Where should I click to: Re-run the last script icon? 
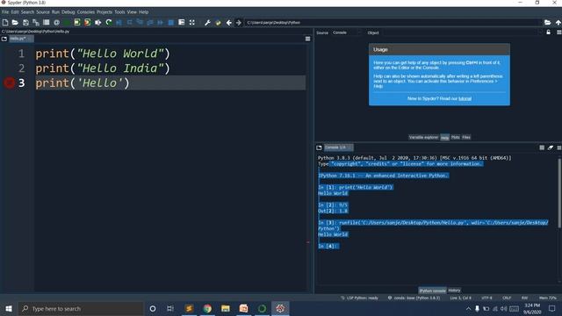(x=109, y=23)
